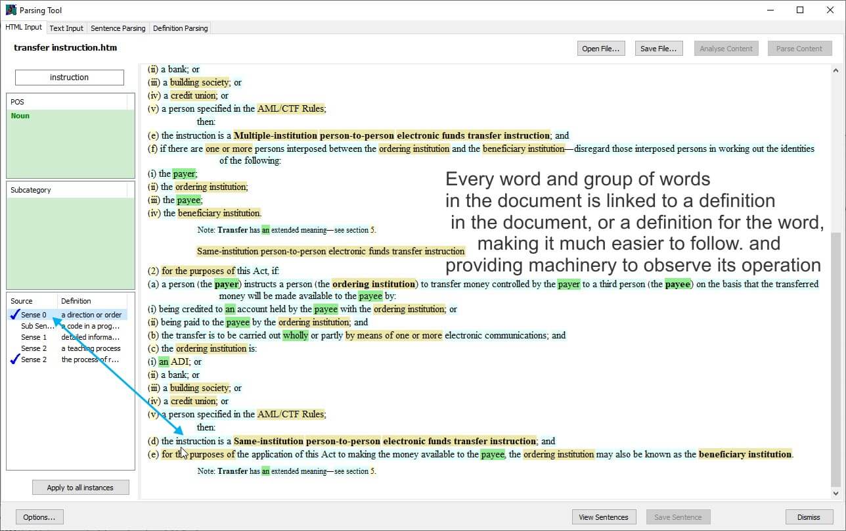Click the Parse Content button
This screenshot has width=846, height=531.
coord(799,49)
